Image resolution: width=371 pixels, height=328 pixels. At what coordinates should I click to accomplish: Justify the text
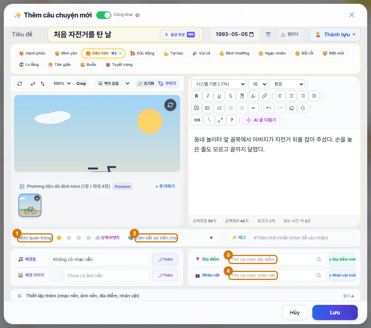314,96
